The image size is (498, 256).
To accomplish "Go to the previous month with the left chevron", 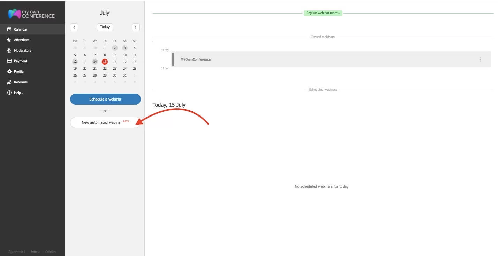I will [x=74, y=27].
